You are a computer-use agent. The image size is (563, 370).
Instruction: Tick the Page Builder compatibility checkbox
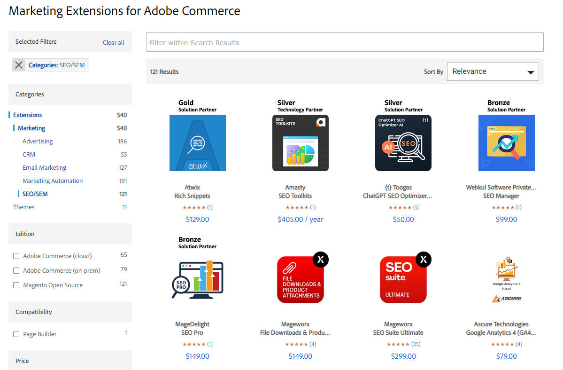coord(16,334)
